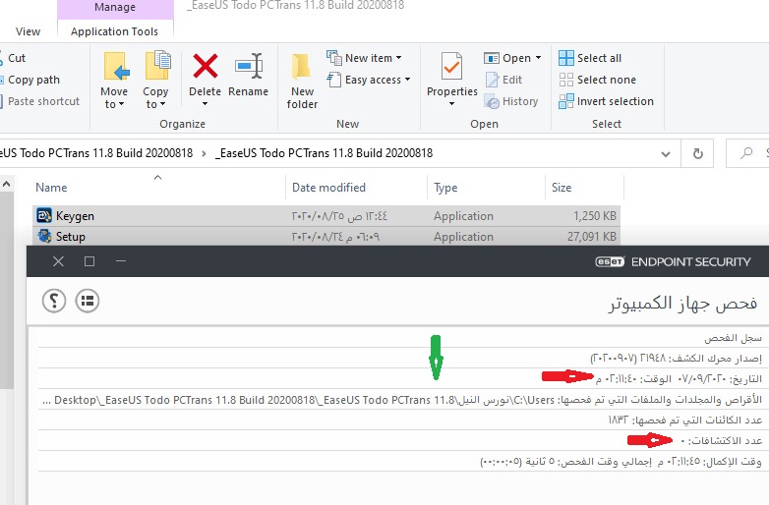The image size is (769, 505).
Task: Sort files by Date modified column
Action: click(328, 188)
